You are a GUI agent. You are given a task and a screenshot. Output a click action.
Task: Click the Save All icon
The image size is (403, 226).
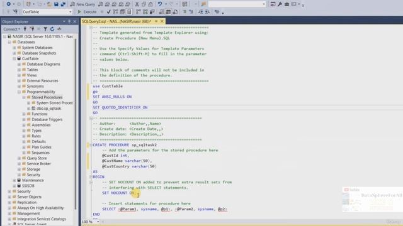click(x=63, y=4)
